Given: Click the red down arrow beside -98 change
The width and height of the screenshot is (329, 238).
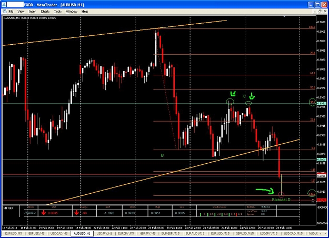Looking at the screenshot, I should pyautogui.click(x=76, y=213).
